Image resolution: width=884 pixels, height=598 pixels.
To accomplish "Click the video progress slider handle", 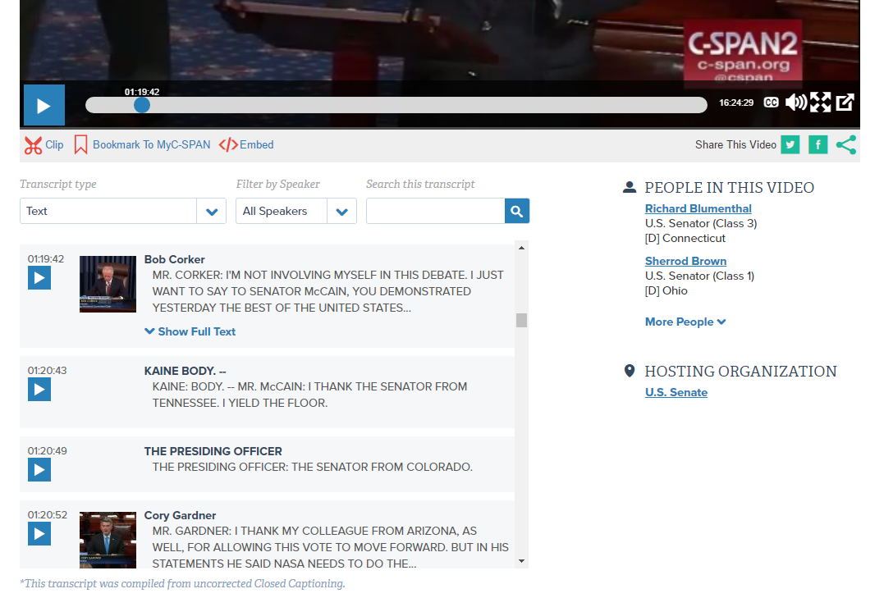I will pos(142,105).
